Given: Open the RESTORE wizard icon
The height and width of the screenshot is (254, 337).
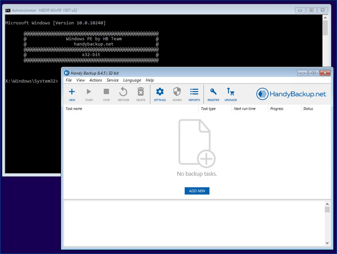Looking at the screenshot, I should click(x=123, y=94).
